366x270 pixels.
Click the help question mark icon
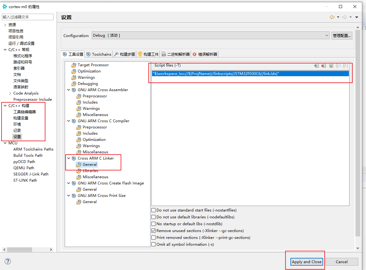8,261
